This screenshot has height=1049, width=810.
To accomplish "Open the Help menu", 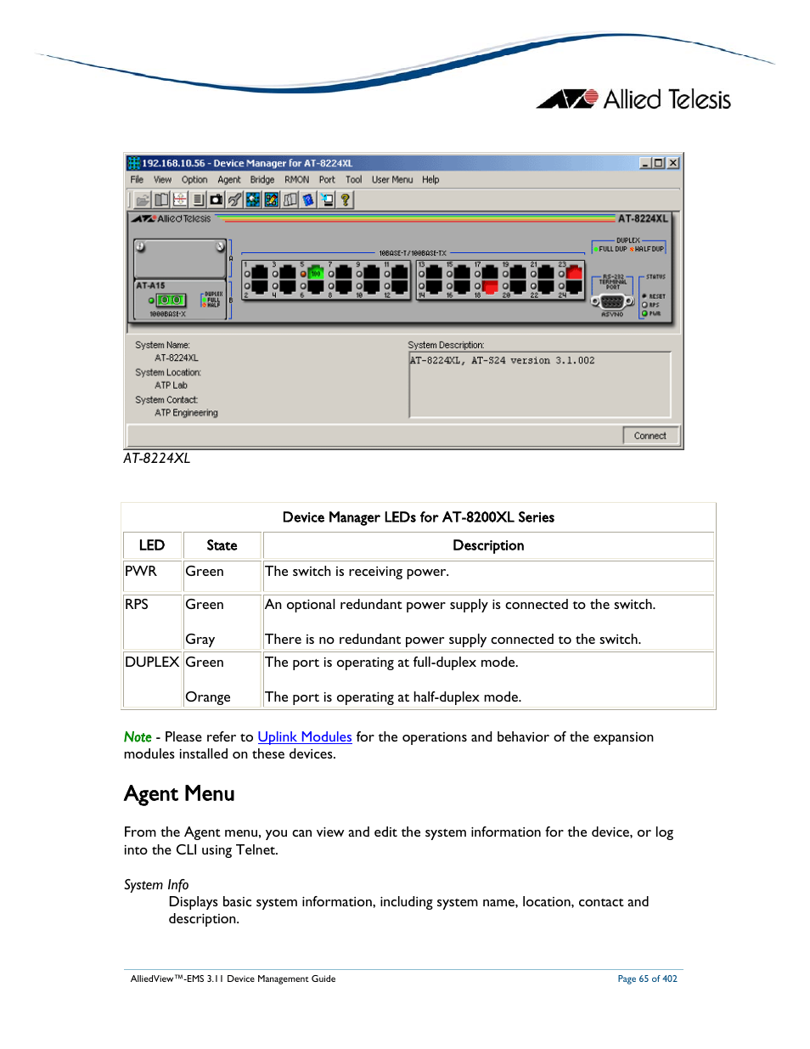I will tap(431, 179).
